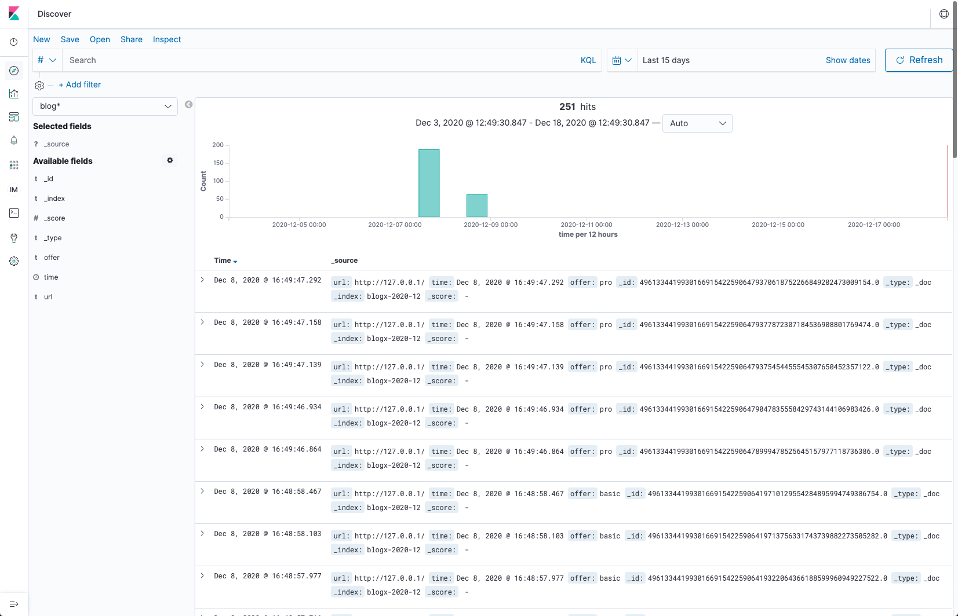
Task: Expand the 16:49:47.158 document row
Action: click(x=202, y=322)
